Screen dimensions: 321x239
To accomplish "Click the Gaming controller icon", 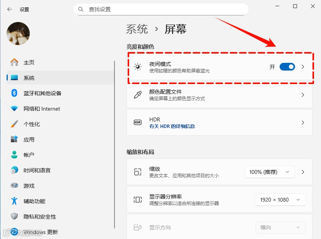I will (14, 185).
